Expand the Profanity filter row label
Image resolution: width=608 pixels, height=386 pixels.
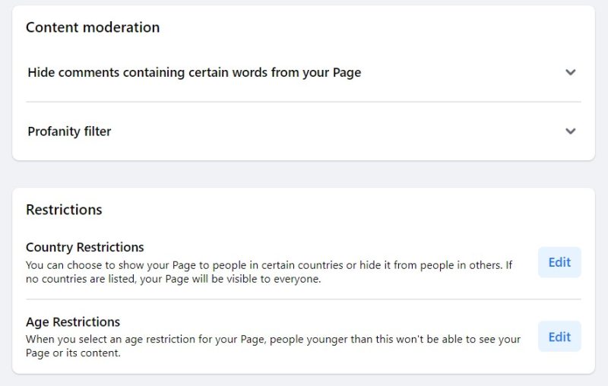(69, 131)
